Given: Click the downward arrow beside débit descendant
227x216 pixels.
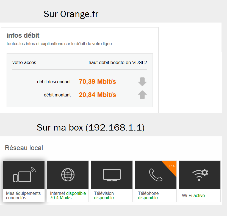Looking at the screenshot, I should point(142,82).
